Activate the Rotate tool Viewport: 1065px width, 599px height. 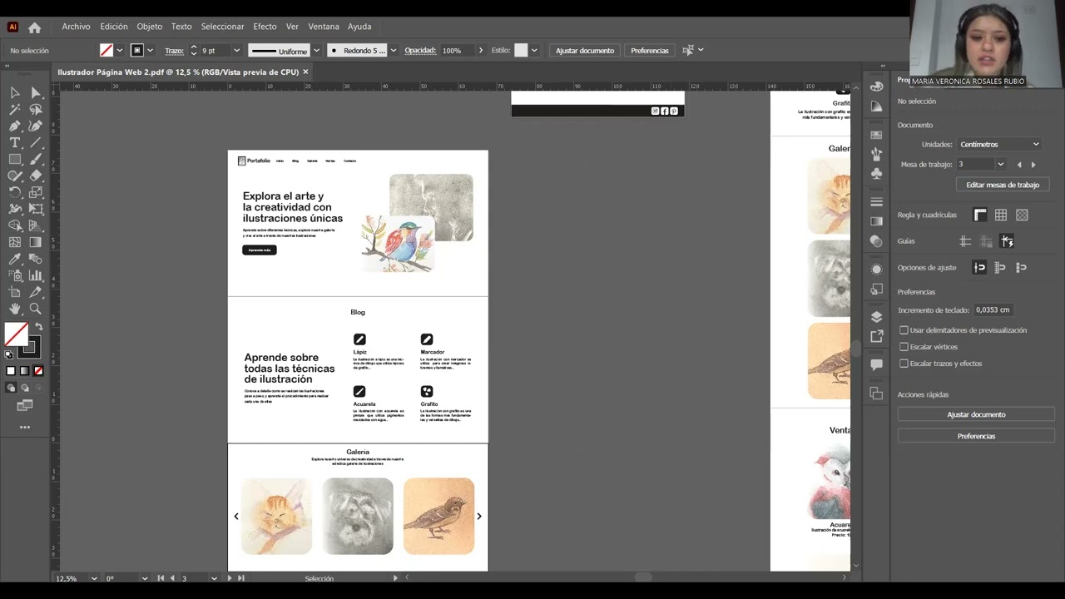click(15, 192)
